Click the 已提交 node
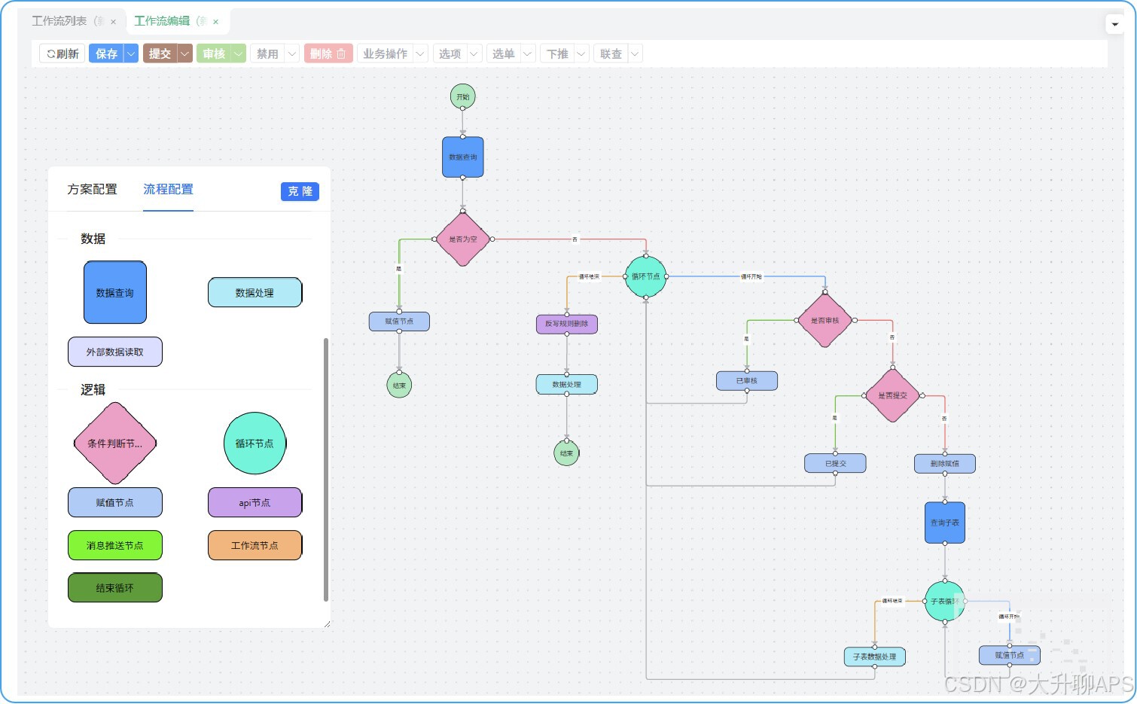This screenshot has width=1137, height=704. pos(835,463)
